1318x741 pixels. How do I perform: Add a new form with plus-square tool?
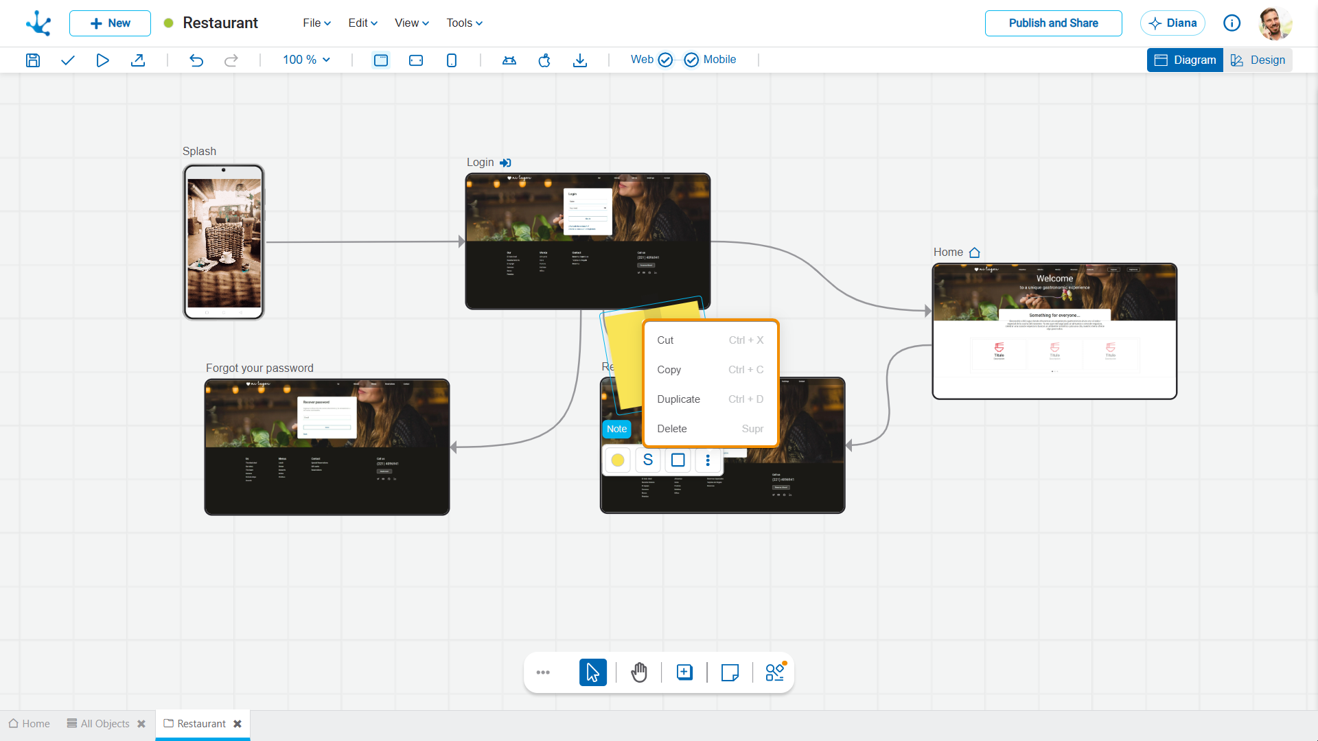click(x=684, y=672)
